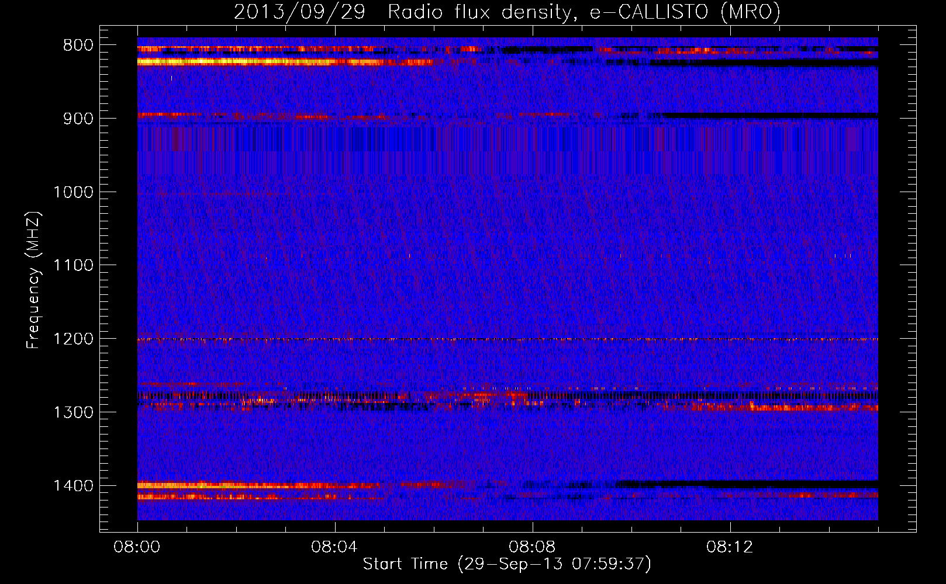Click the 1400 frequency tick label
This screenshot has height=584, width=946.
tap(73, 486)
